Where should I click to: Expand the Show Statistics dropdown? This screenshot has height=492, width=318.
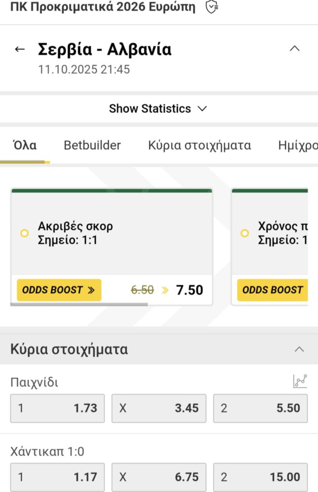(x=158, y=109)
